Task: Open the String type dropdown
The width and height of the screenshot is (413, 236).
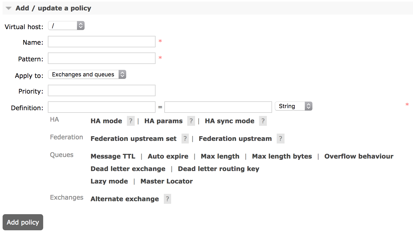Action: pyautogui.click(x=294, y=106)
